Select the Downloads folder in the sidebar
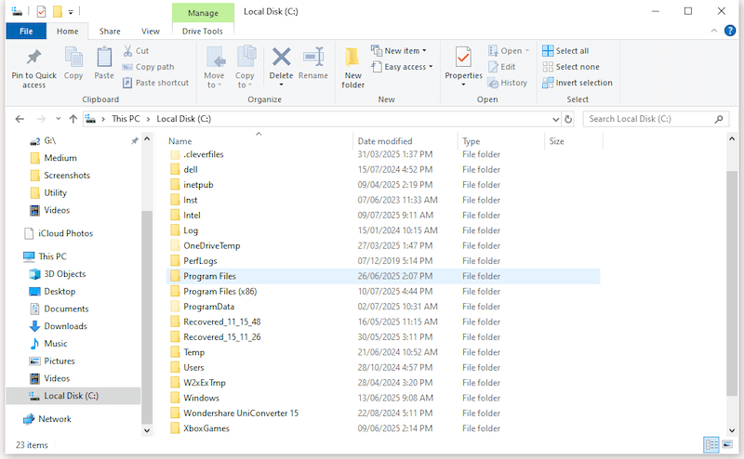Viewport: 744px width, 459px height. pyautogui.click(x=65, y=326)
